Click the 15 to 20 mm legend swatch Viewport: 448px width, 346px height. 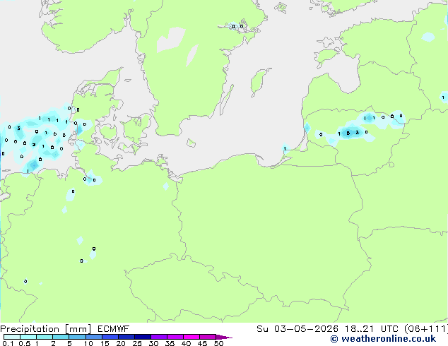(x=110, y=337)
